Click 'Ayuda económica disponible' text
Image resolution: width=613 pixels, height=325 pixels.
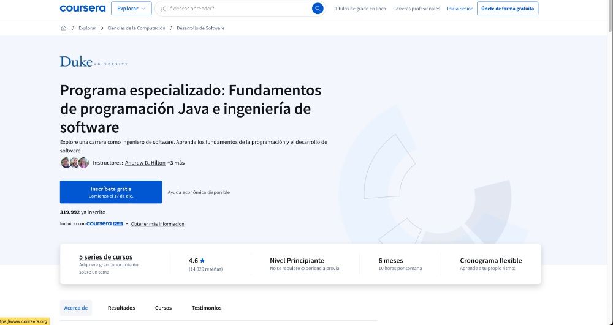(199, 192)
